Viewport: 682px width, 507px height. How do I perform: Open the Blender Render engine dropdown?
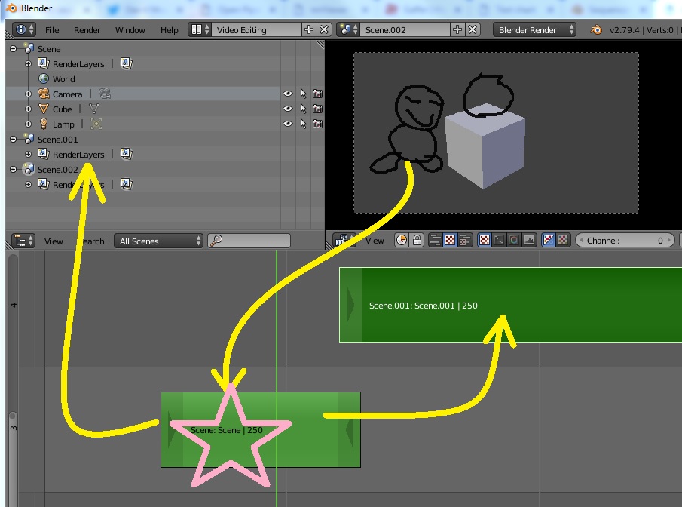(x=534, y=29)
